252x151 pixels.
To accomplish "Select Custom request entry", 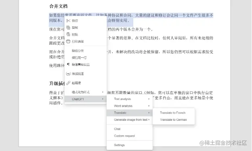I will (130, 136).
